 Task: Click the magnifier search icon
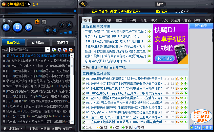83,4
